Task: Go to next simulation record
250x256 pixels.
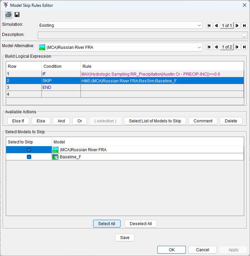Action: 237,25
